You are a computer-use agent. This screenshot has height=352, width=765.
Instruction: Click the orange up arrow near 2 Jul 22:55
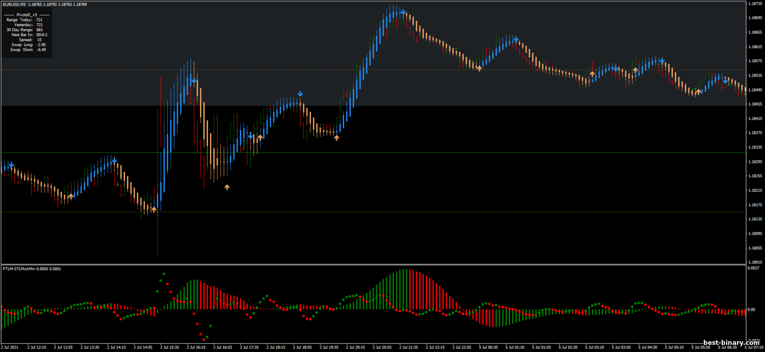click(x=479, y=68)
